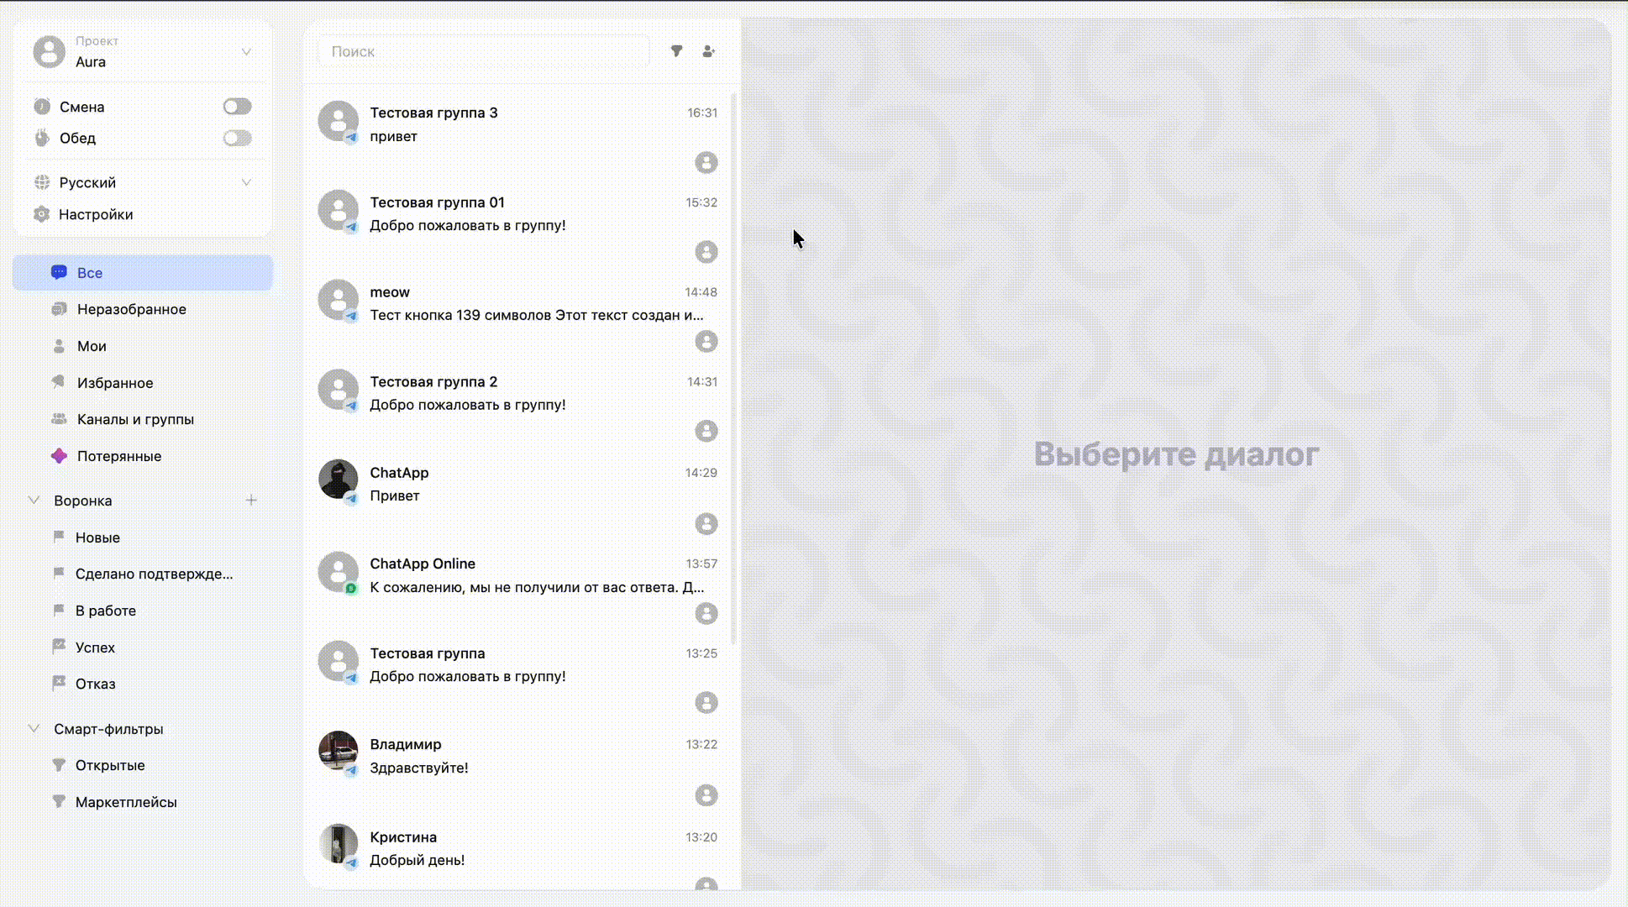Select the Мои folder
Image resolution: width=1628 pixels, height=907 pixels.
(x=92, y=346)
